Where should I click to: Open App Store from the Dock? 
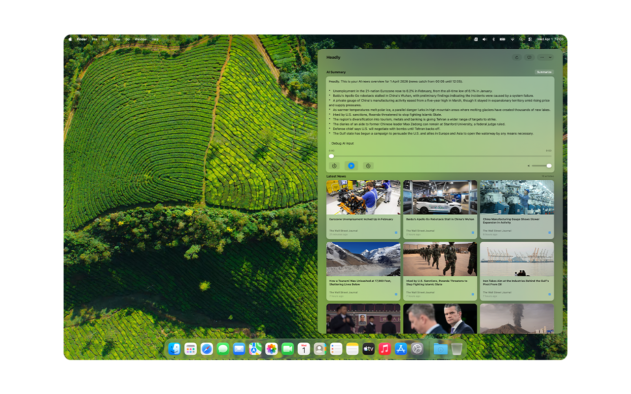coord(401,349)
